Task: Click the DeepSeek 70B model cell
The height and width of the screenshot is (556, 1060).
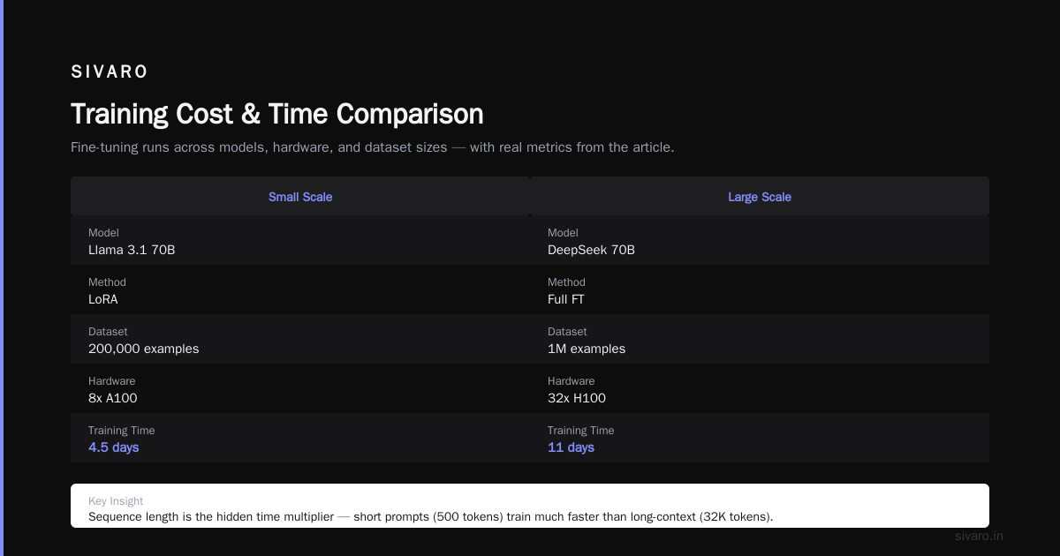Action: pyautogui.click(x=760, y=241)
